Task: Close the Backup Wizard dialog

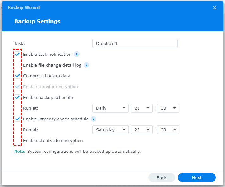Action: tap(215, 8)
